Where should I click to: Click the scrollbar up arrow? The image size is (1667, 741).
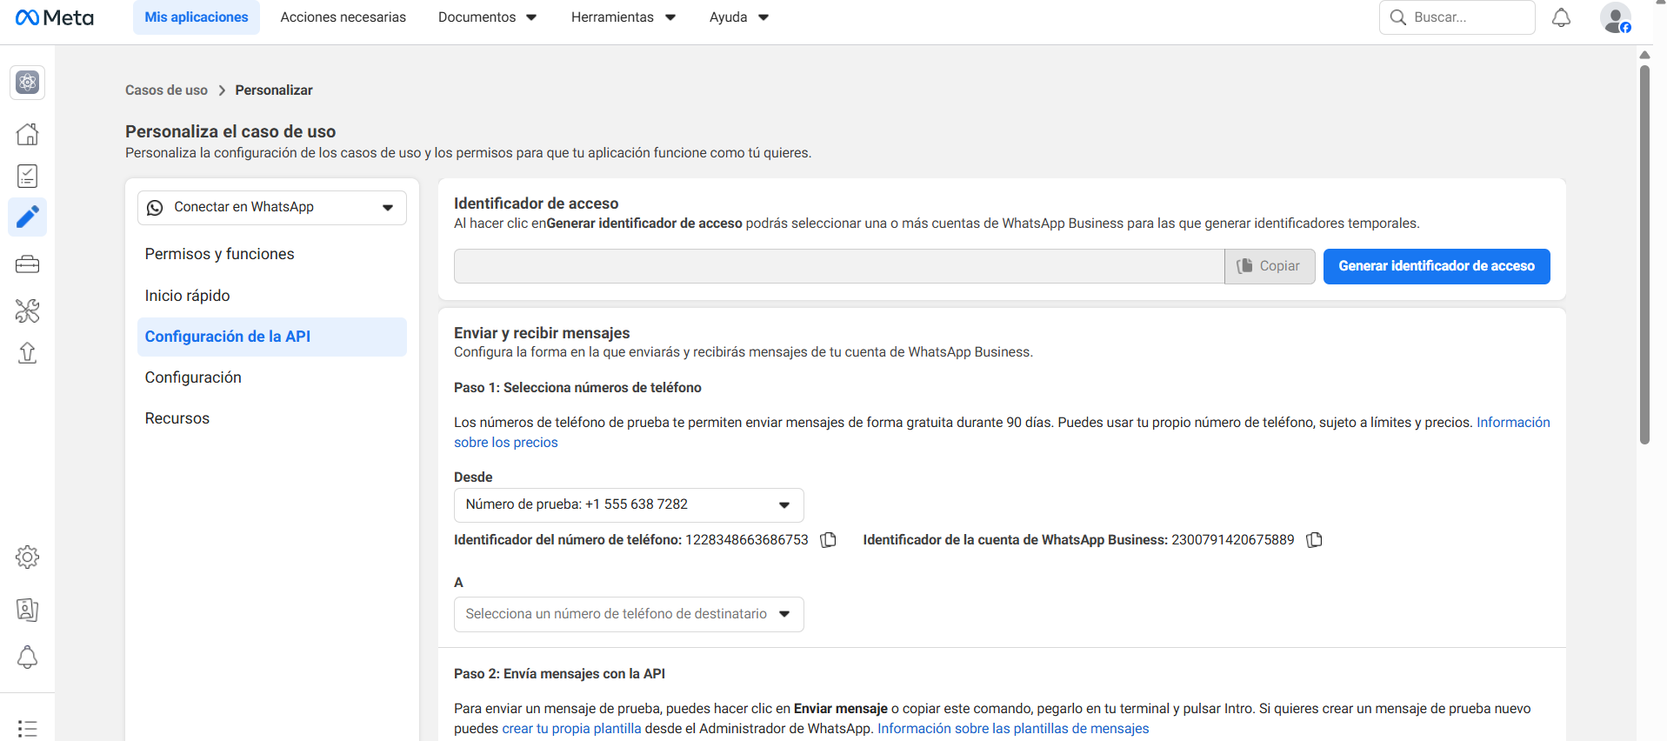click(x=1644, y=54)
